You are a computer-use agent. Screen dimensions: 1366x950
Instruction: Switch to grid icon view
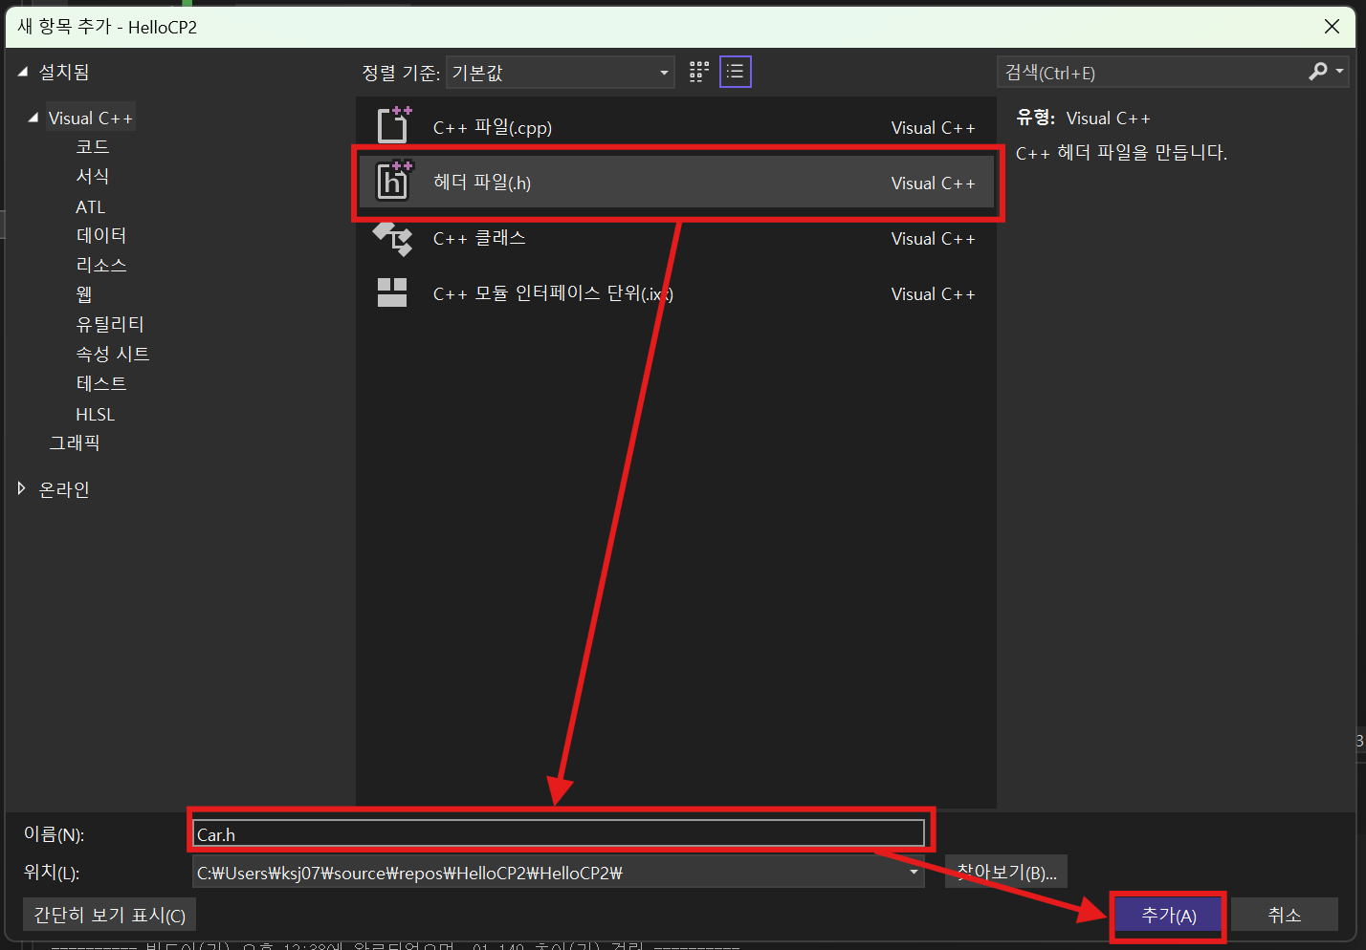699,72
